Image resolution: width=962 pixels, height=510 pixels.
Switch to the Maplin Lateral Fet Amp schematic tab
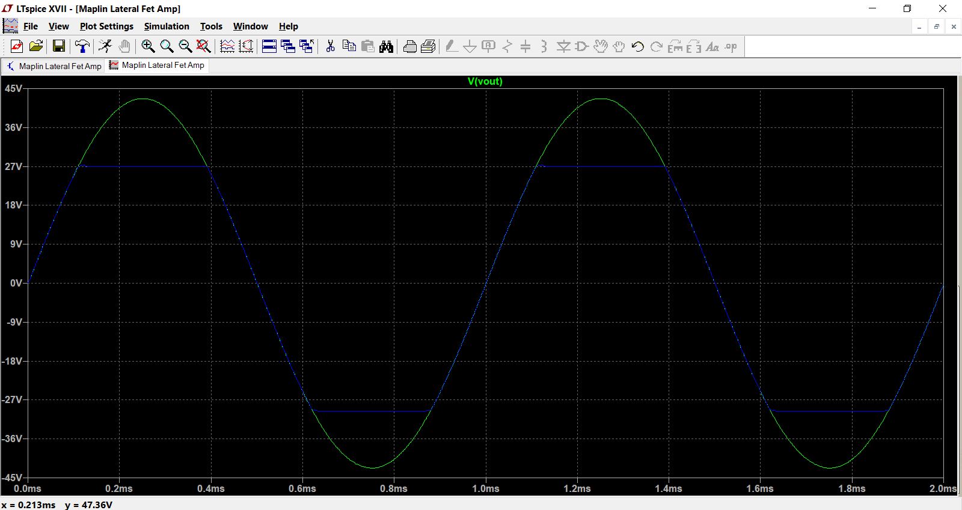(54, 66)
